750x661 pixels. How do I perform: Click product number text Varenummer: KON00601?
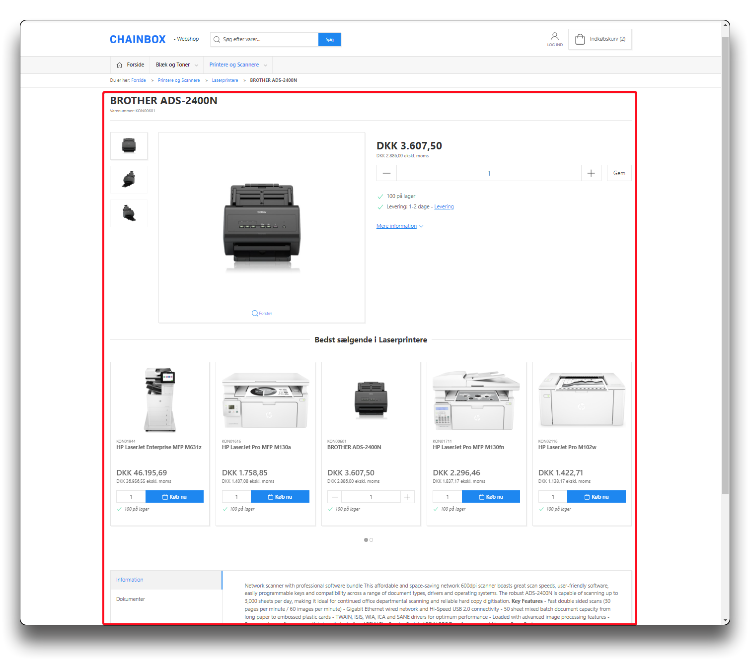[x=133, y=111]
